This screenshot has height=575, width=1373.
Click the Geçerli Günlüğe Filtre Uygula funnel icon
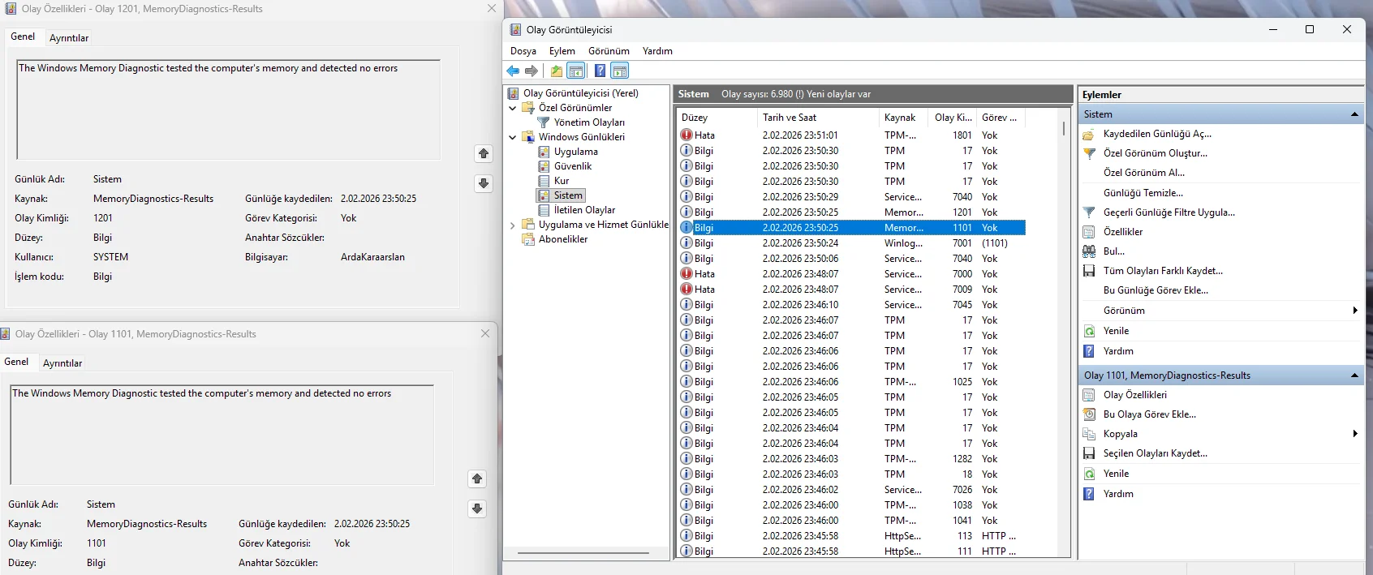coord(1089,212)
